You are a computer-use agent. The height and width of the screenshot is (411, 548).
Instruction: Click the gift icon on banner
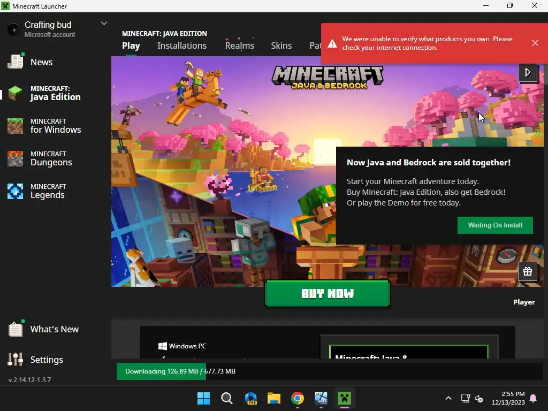pyautogui.click(x=527, y=271)
